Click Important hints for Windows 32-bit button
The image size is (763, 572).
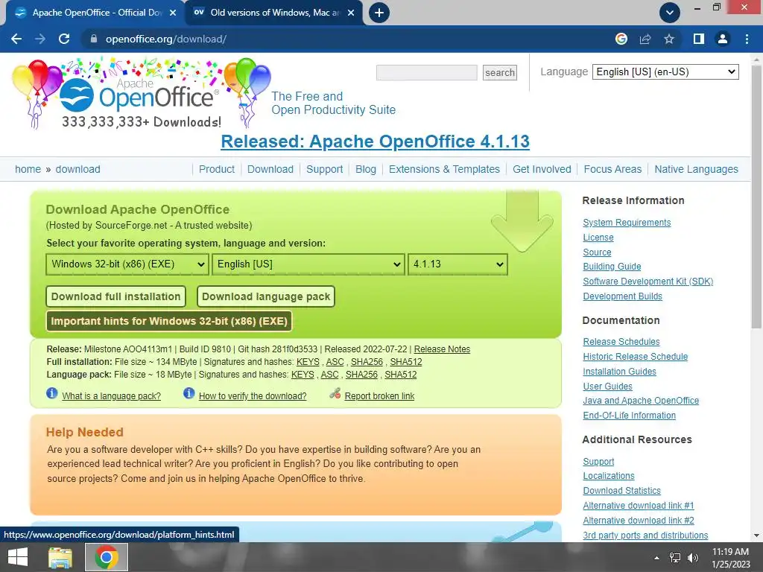[169, 322]
